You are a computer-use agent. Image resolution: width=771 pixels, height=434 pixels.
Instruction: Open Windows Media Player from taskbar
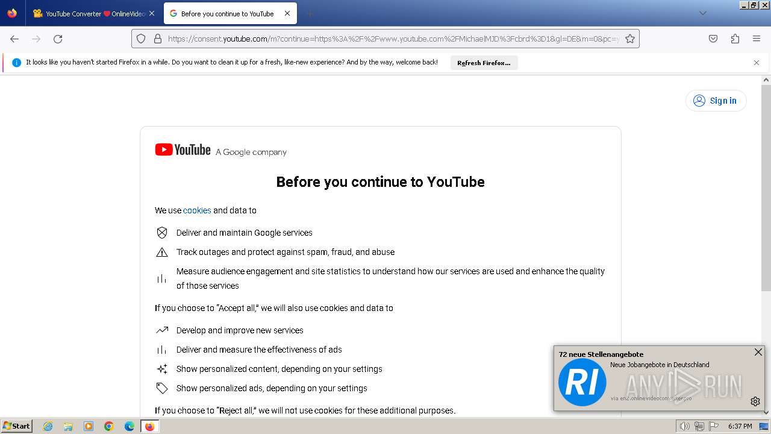coord(89,426)
